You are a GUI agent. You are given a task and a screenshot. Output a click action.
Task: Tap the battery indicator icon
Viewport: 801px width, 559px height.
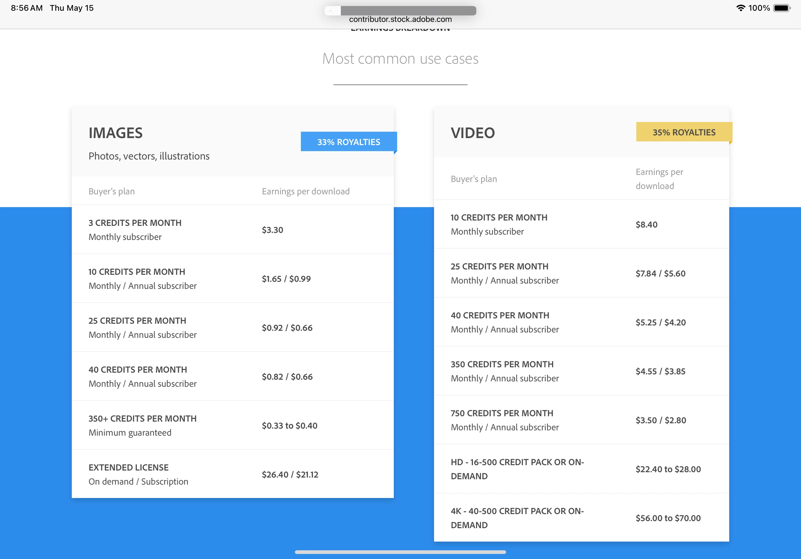click(x=782, y=8)
